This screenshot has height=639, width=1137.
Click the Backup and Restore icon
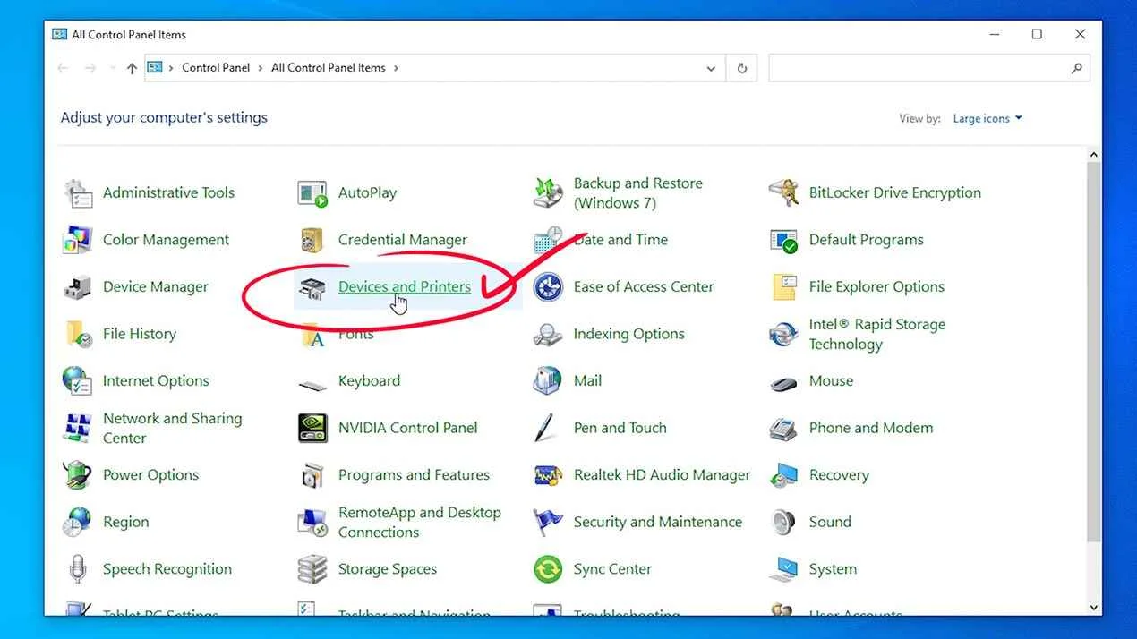coord(548,192)
